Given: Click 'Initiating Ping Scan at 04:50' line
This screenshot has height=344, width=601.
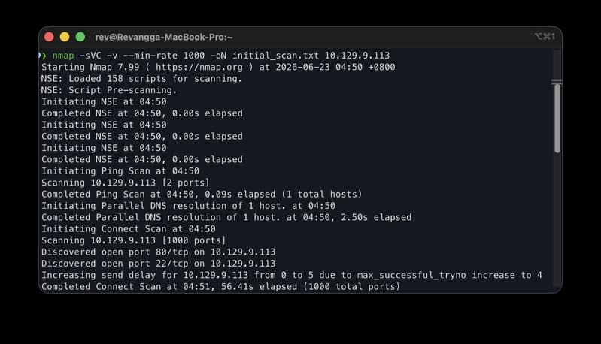Looking at the screenshot, I should (120, 171).
